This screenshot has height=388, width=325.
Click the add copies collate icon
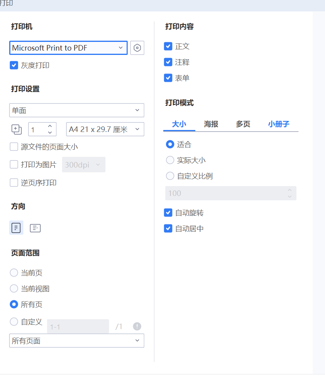point(16,129)
